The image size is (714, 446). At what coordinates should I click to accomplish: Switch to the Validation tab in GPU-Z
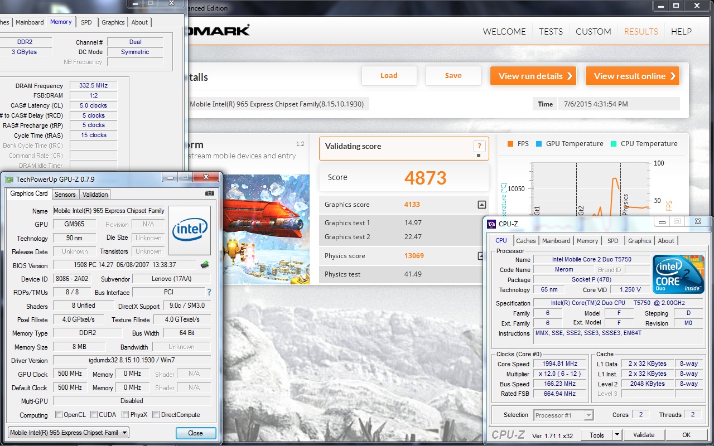tap(95, 195)
